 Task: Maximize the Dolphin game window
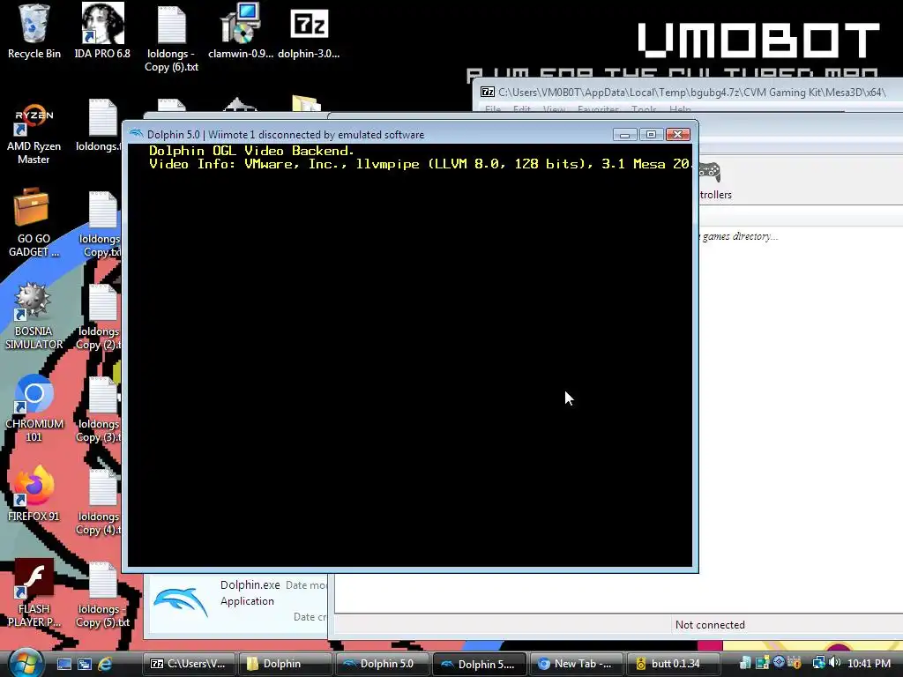point(651,134)
